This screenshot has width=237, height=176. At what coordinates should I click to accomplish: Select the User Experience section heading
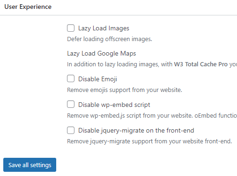click(x=28, y=7)
